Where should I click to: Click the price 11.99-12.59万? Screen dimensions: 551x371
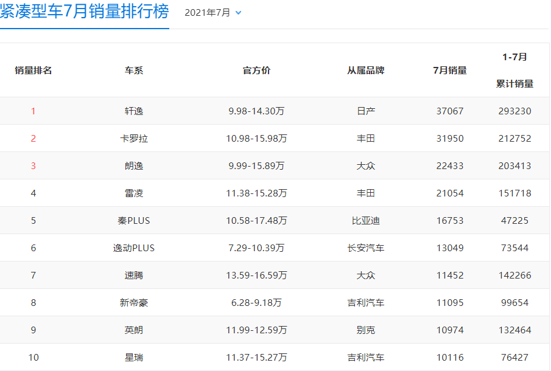(x=256, y=330)
